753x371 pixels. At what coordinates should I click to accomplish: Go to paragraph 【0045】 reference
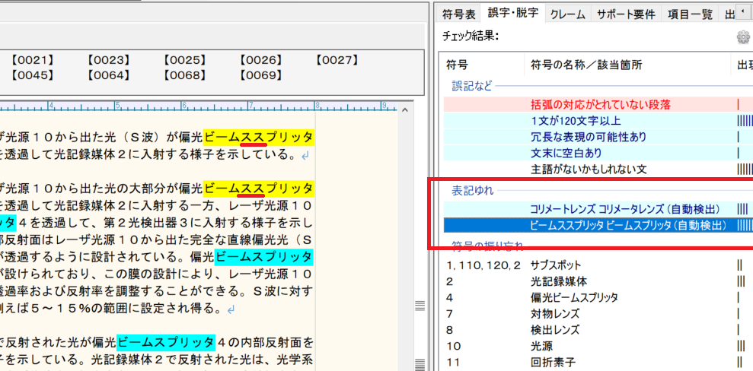[34, 75]
